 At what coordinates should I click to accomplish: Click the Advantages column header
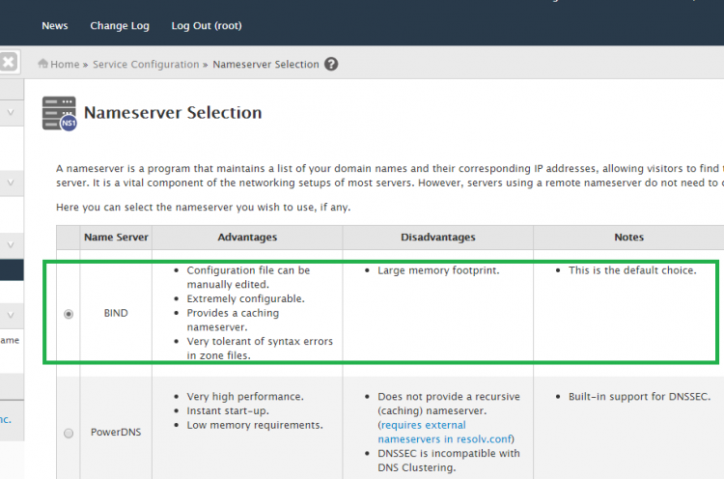pyautogui.click(x=247, y=238)
